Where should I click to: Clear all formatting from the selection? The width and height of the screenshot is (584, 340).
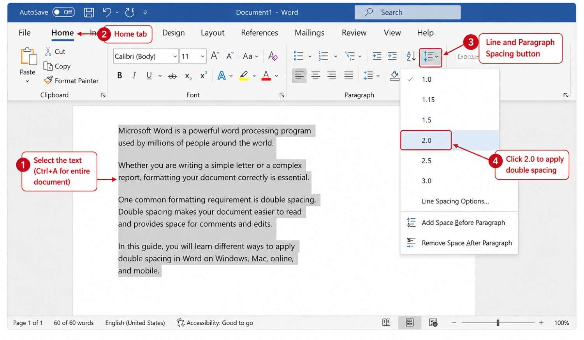coord(273,56)
